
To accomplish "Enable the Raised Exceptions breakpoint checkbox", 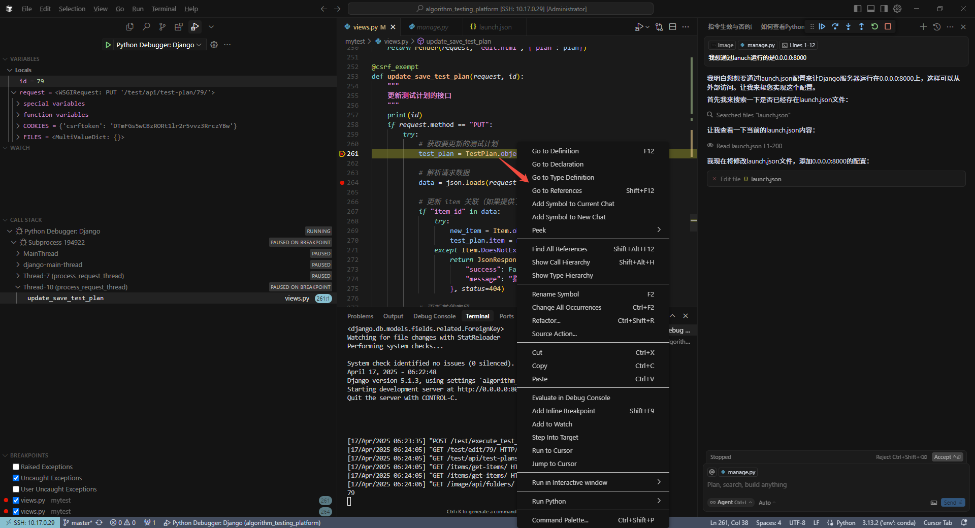I will (x=16, y=467).
